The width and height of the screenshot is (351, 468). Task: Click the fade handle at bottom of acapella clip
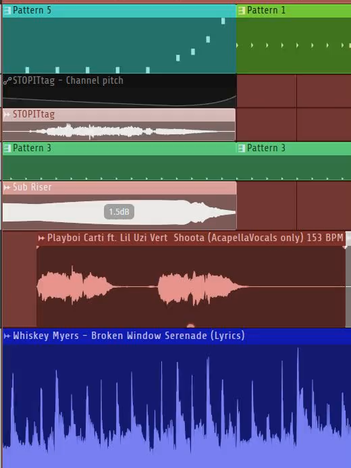tap(190, 326)
